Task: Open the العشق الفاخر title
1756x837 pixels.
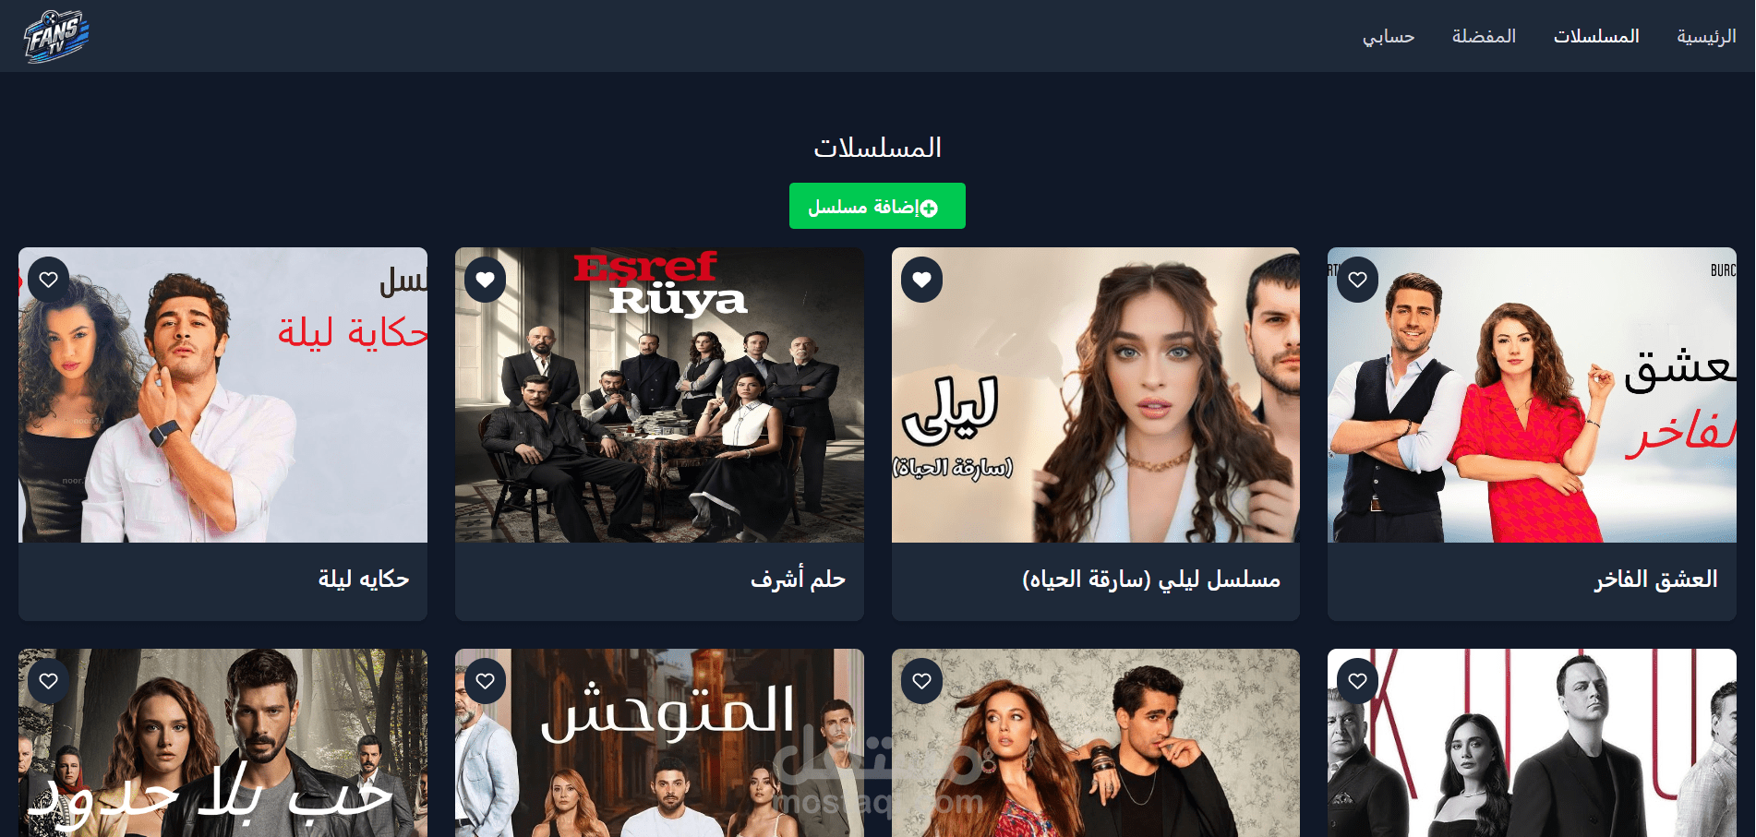Action: 1656,580
